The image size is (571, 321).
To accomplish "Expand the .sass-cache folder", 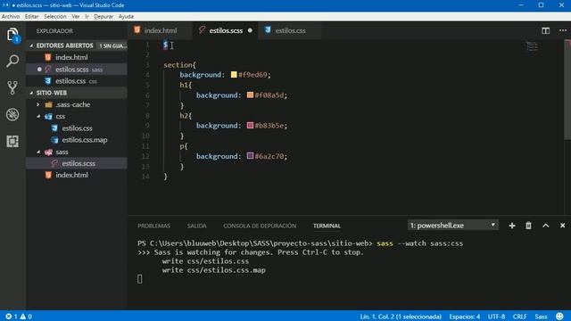I will click(x=72, y=104).
